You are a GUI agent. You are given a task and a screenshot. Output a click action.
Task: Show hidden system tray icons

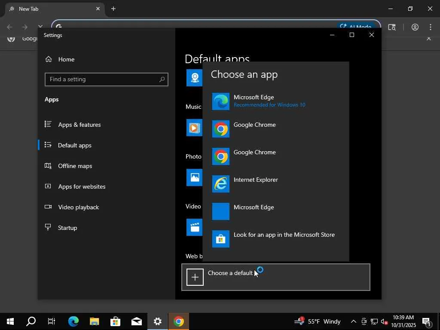click(354, 321)
